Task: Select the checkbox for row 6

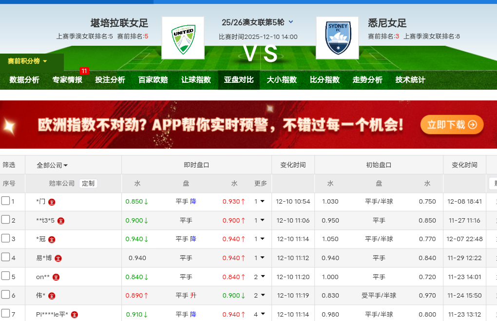Action: 5,295
